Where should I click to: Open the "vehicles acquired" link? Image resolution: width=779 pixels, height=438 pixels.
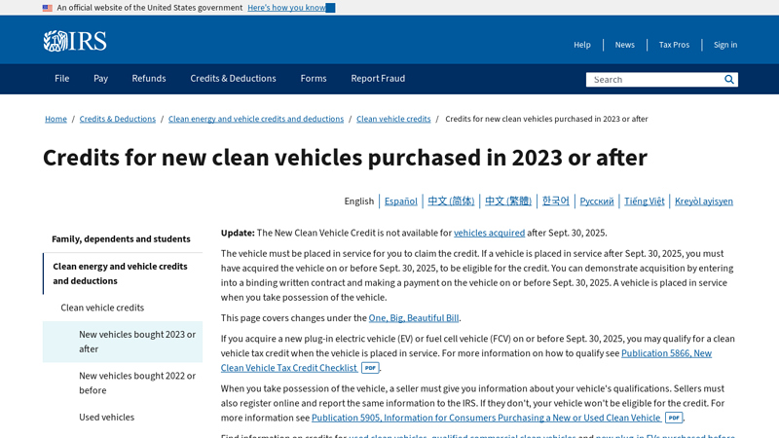click(x=490, y=233)
